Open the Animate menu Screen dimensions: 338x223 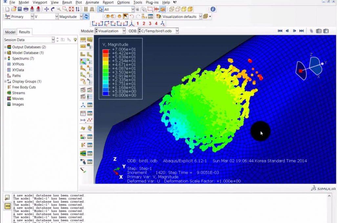(x=92, y=2)
